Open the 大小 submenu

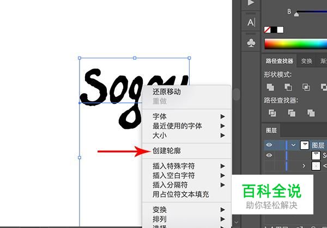point(186,135)
